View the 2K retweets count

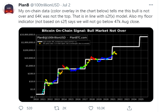pyautogui.click(x=64, y=108)
